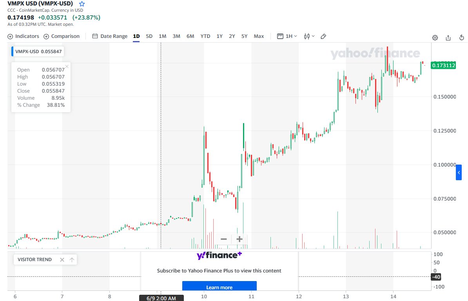Click the interval ruler icon beside 1H

coord(280,36)
